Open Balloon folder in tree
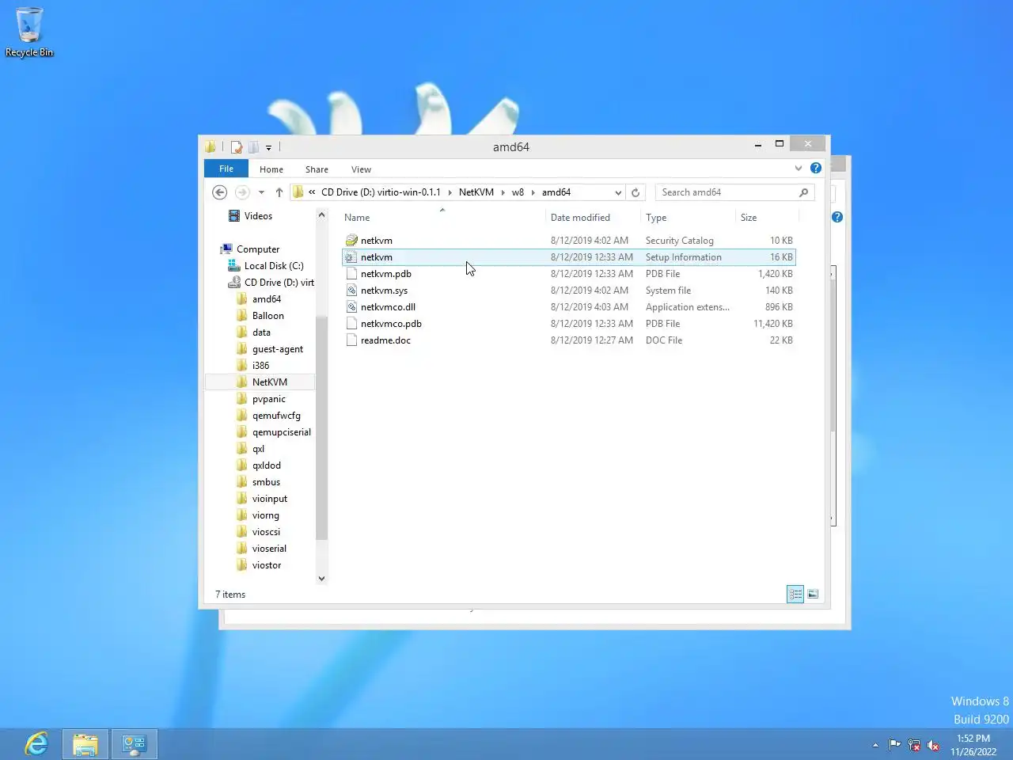This screenshot has width=1013, height=760. [267, 316]
